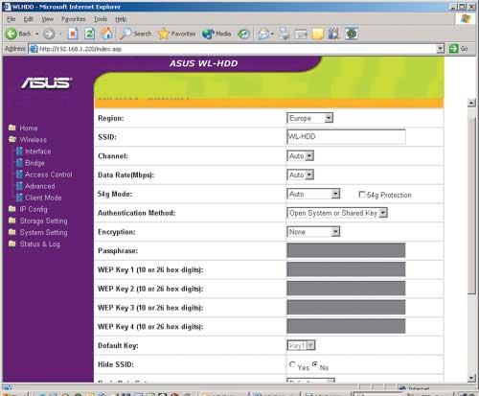
Task: Open System Setting section link
Action: 43,233
